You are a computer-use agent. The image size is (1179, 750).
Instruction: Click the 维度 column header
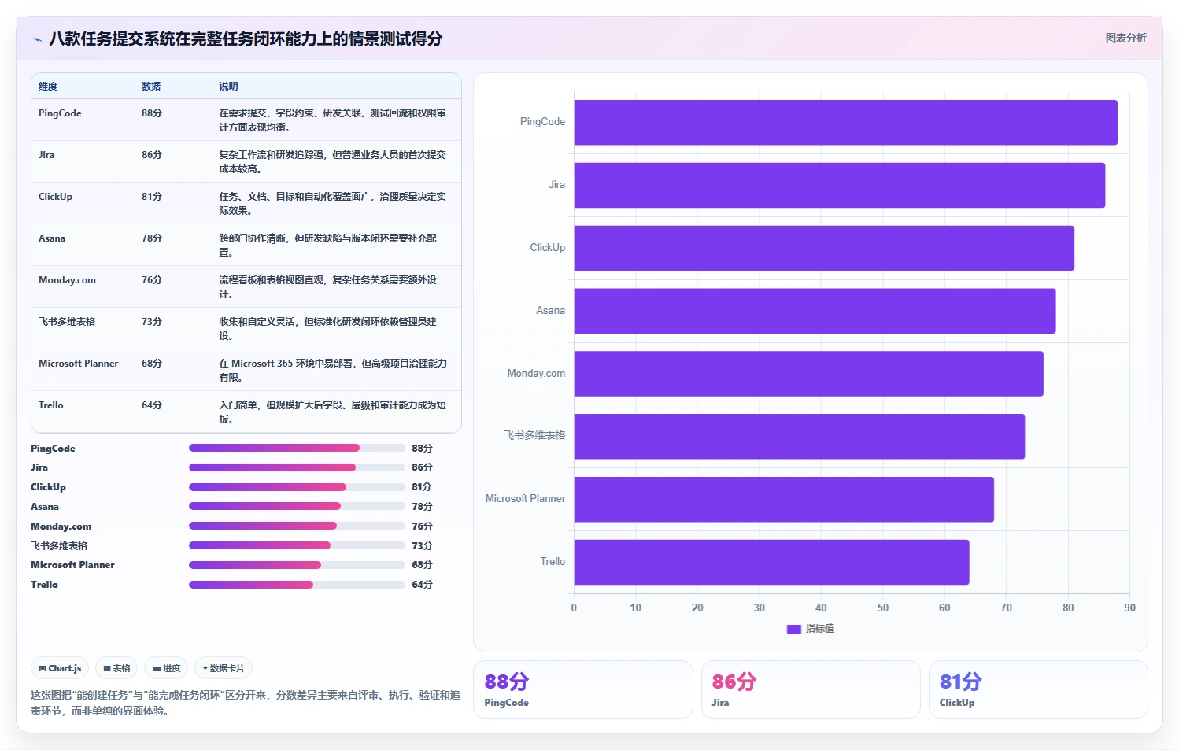pos(48,87)
